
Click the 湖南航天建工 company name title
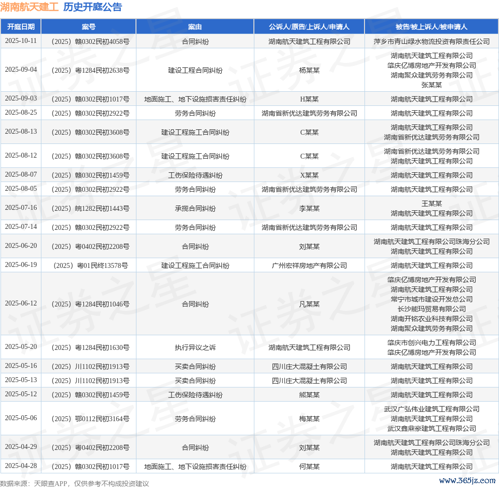[x=29, y=7]
